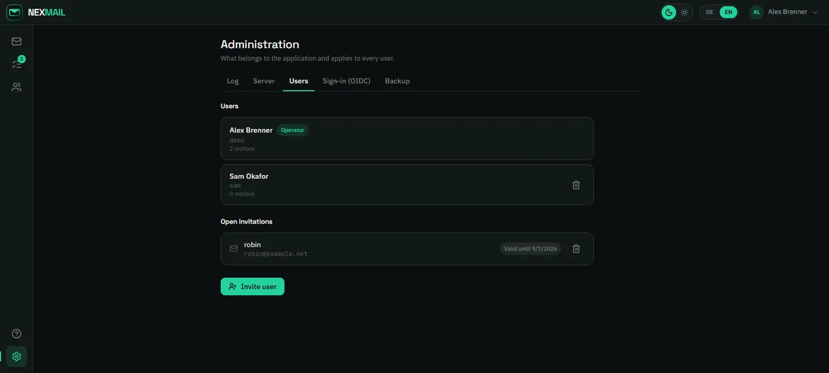Open the settings gear sidebar icon
This screenshot has height=373, width=829.
click(x=17, y=356)
